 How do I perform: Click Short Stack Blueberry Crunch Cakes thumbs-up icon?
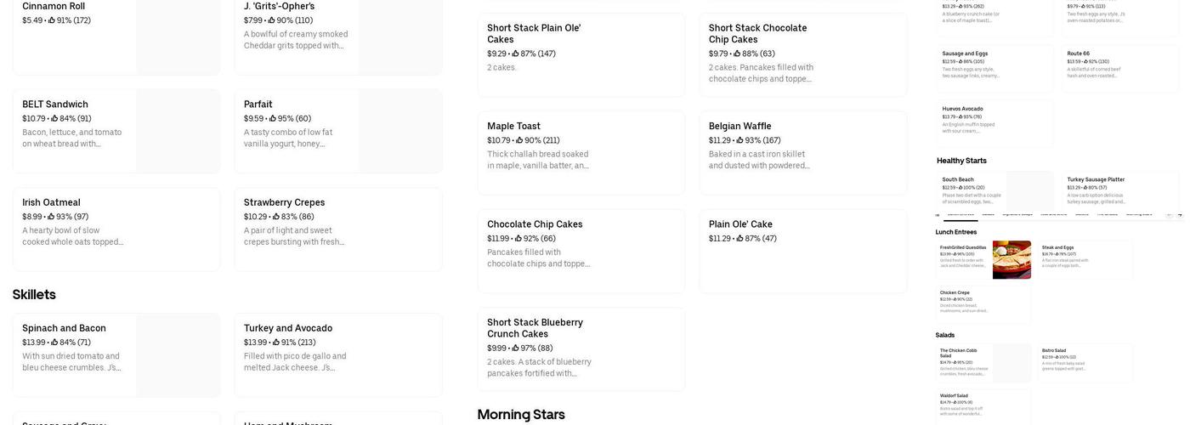point(516,348)
